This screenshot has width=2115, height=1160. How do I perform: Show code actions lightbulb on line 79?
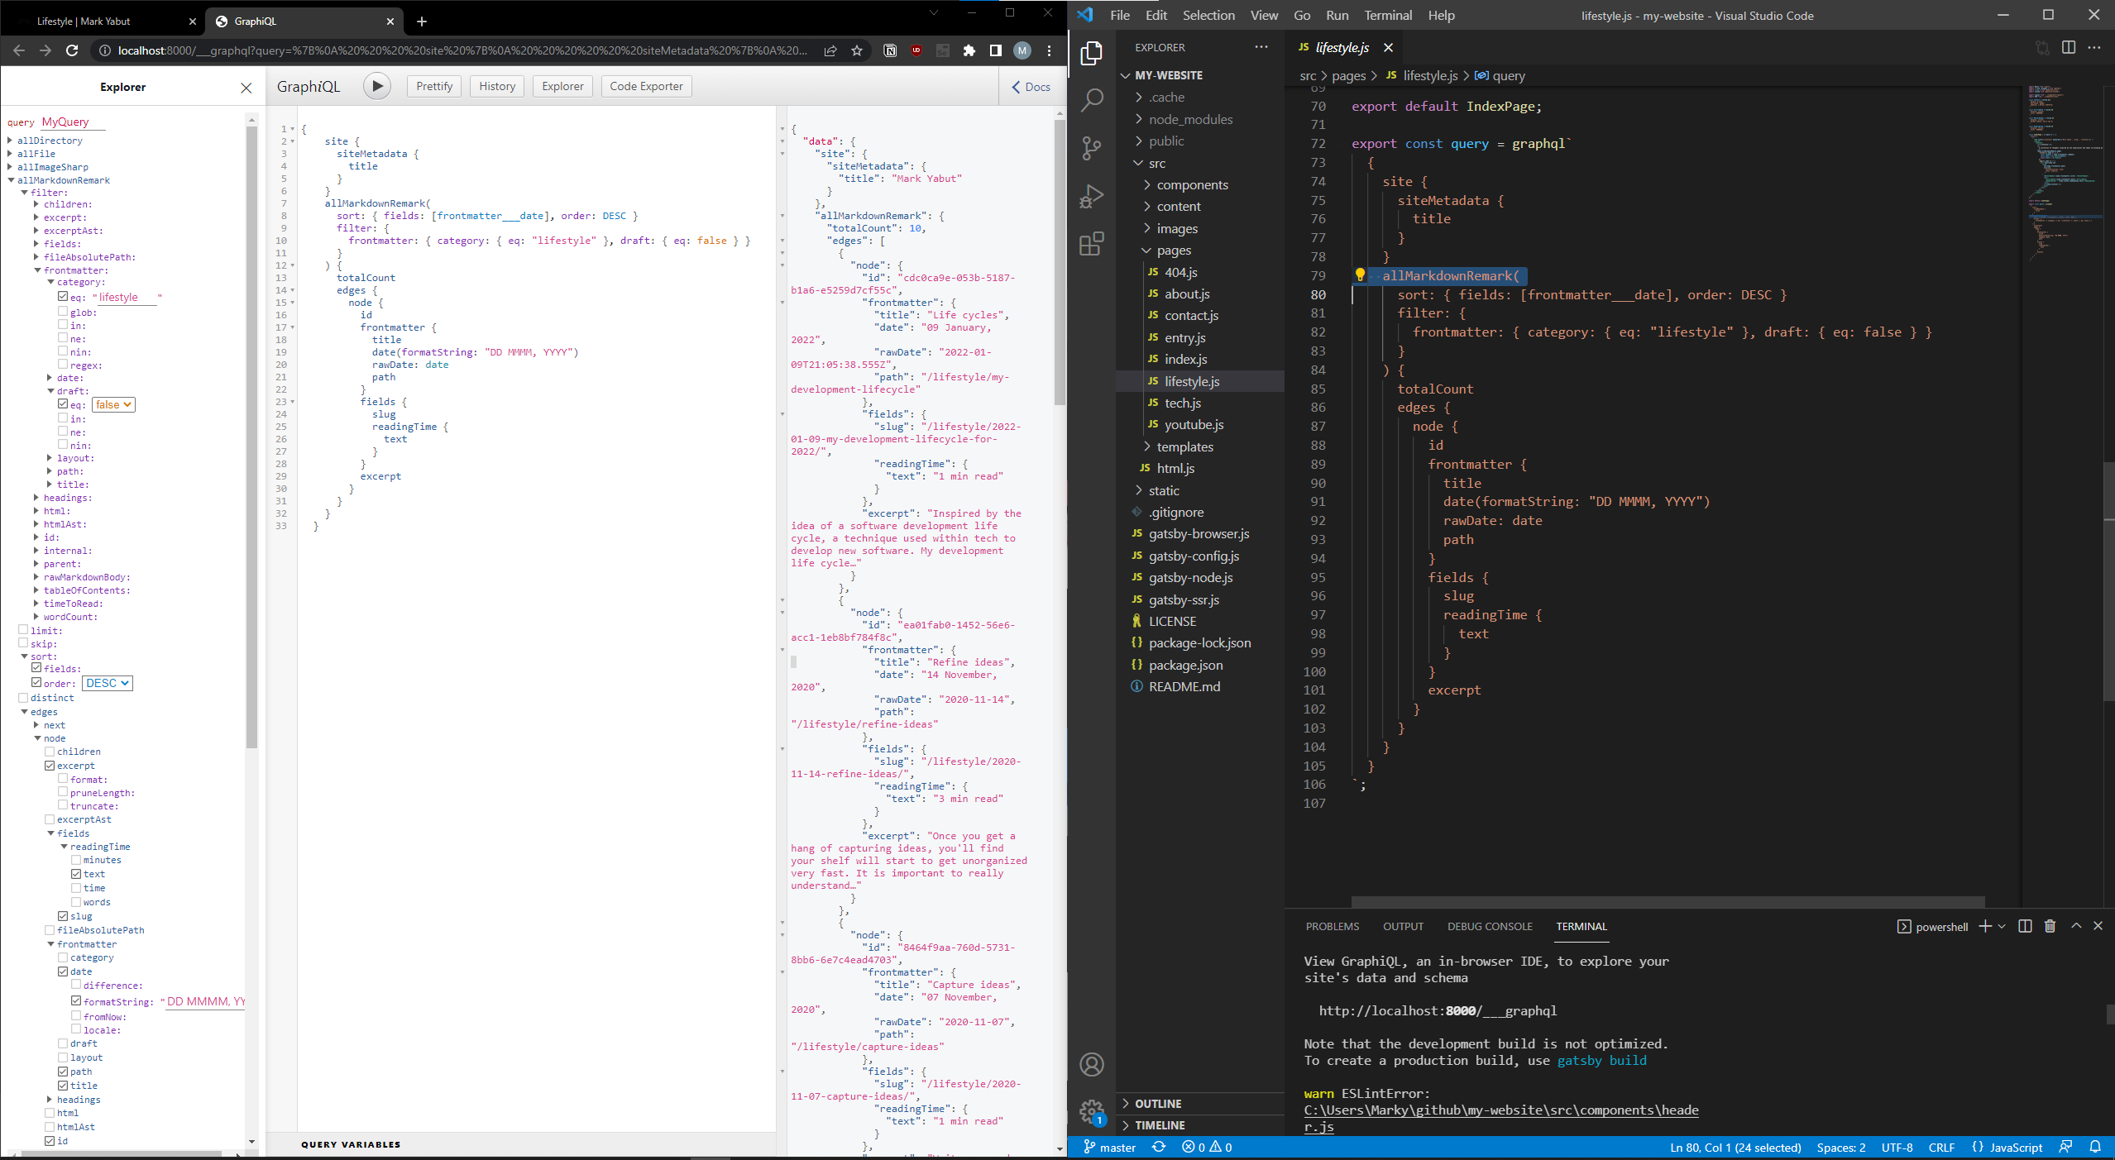[1360, 275]
